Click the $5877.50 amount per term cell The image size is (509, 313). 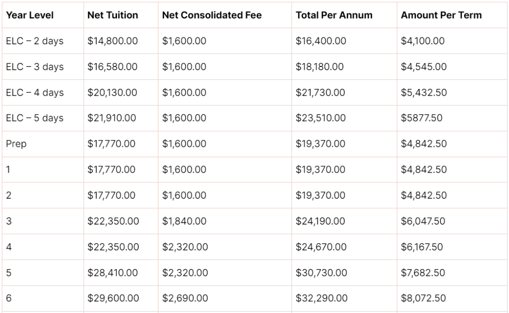421,118
